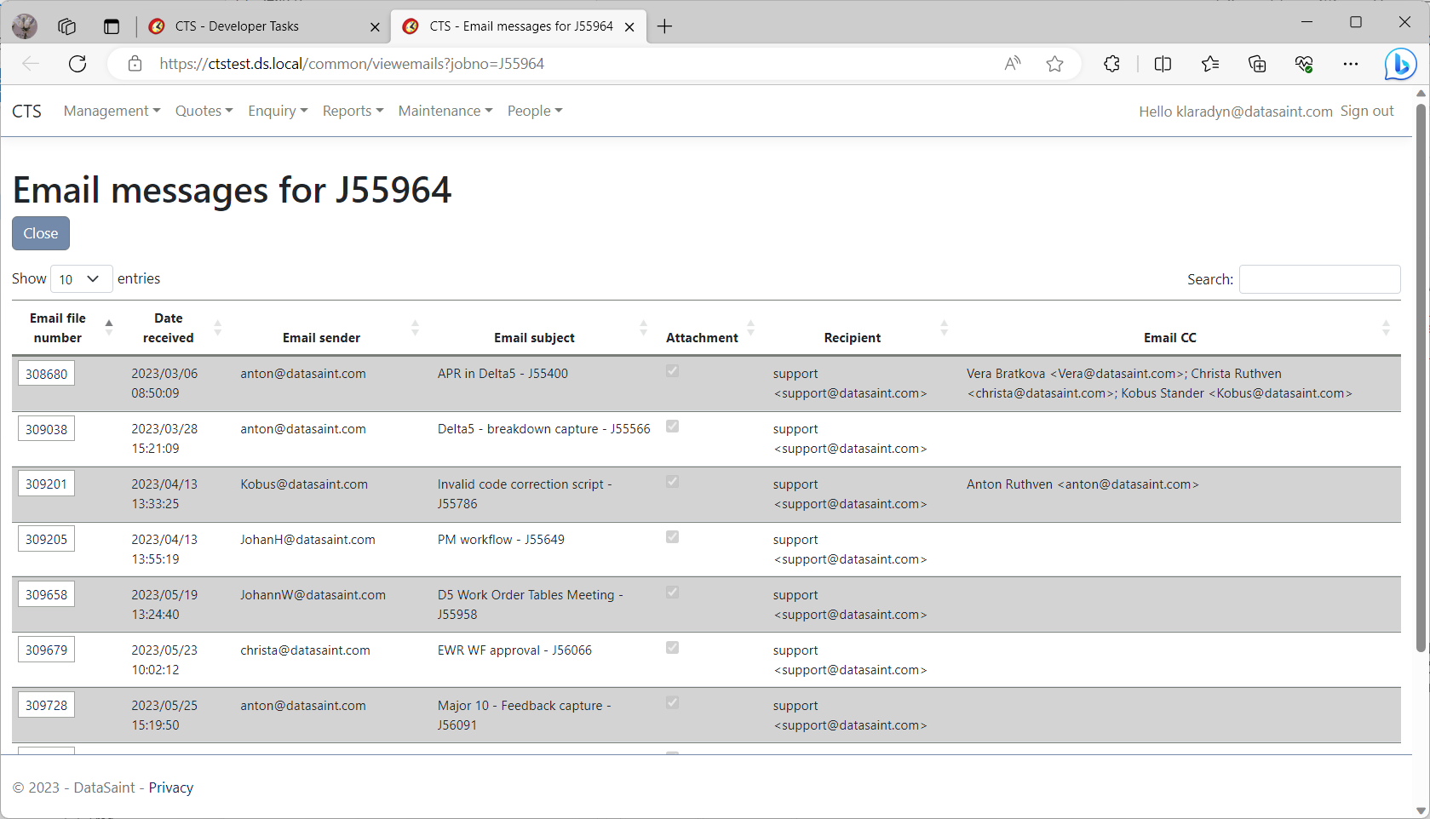The height and width of the screenshot is (819, 1430).
Task: Refresh the current page
Action: pyautogui.click(x=78, y=64)
